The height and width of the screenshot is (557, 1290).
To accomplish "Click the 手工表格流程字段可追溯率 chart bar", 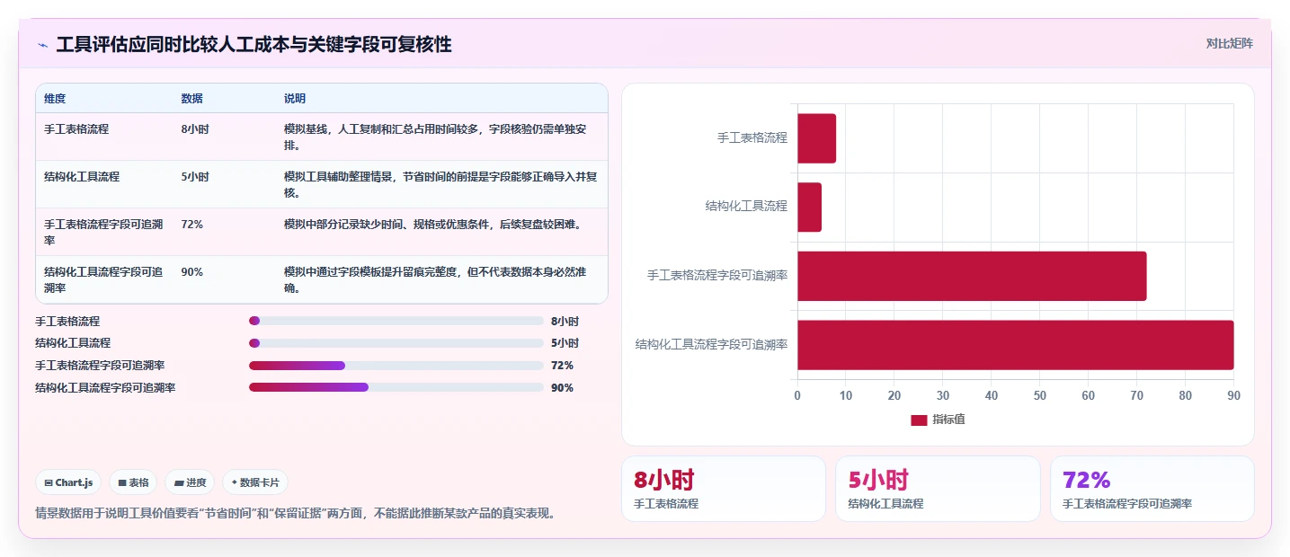I will tap(972, 276).
